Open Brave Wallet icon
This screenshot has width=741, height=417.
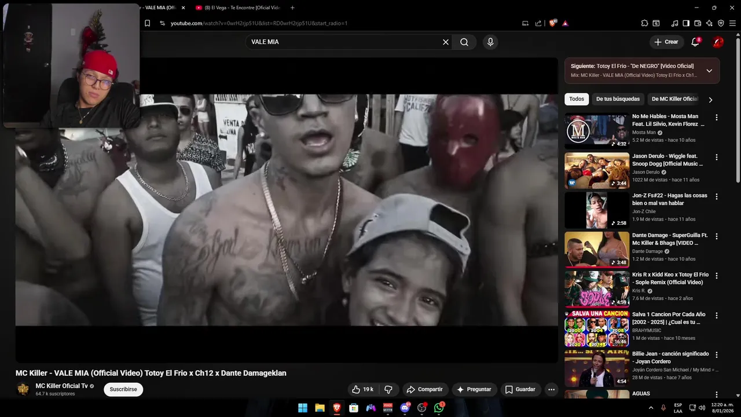698,23
